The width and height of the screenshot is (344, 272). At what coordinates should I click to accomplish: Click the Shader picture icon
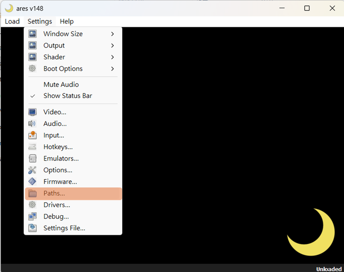32,57
